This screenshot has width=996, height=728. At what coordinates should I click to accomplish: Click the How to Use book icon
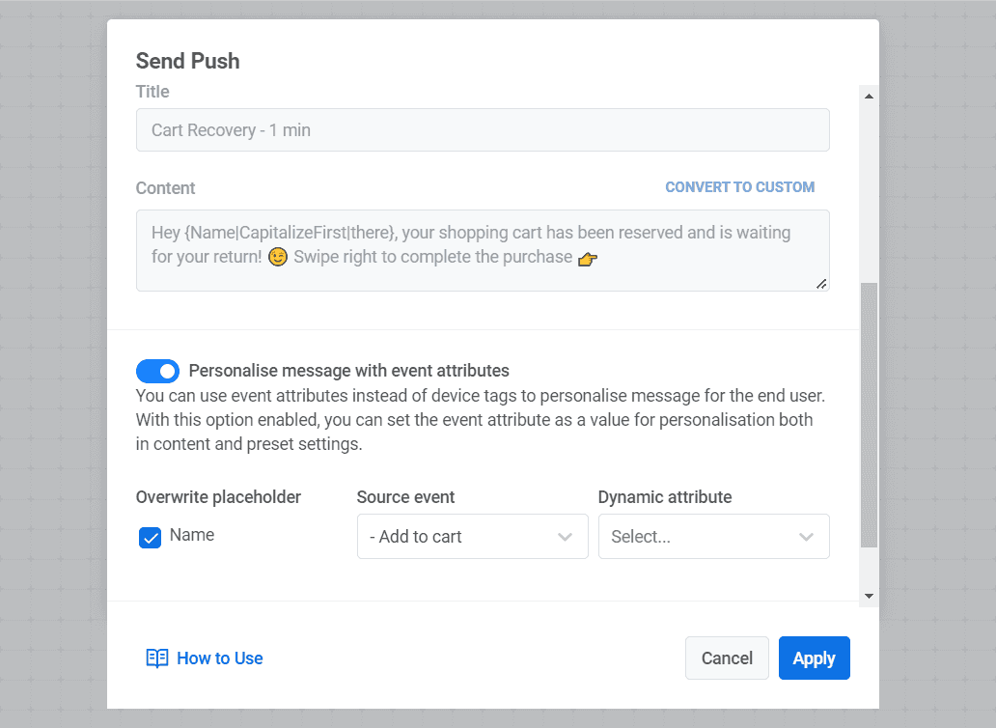pyautogui.click(x=157, y=658)
